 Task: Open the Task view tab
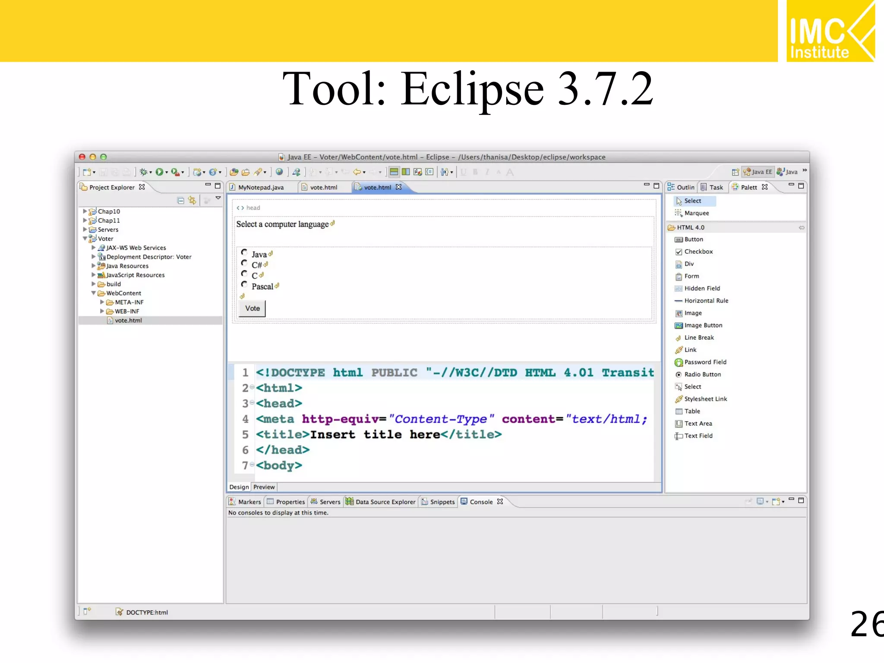point(712,187)
